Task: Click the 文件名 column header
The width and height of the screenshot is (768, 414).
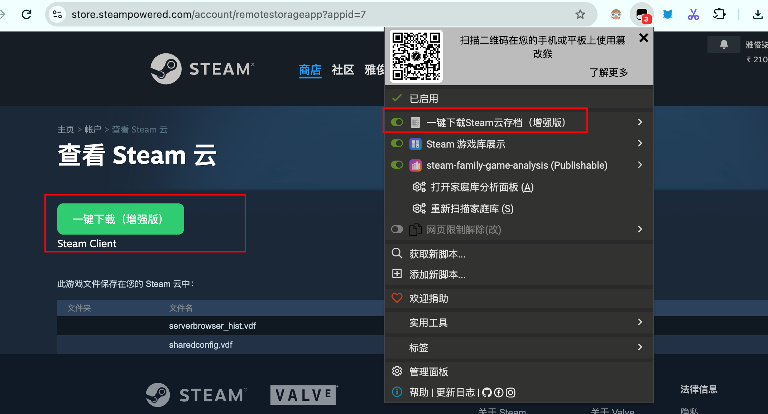Action: point(181,308)
